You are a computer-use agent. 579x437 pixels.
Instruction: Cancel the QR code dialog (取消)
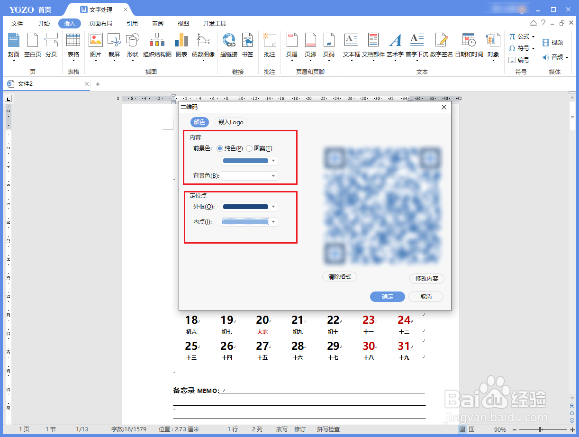pos(426,297)
